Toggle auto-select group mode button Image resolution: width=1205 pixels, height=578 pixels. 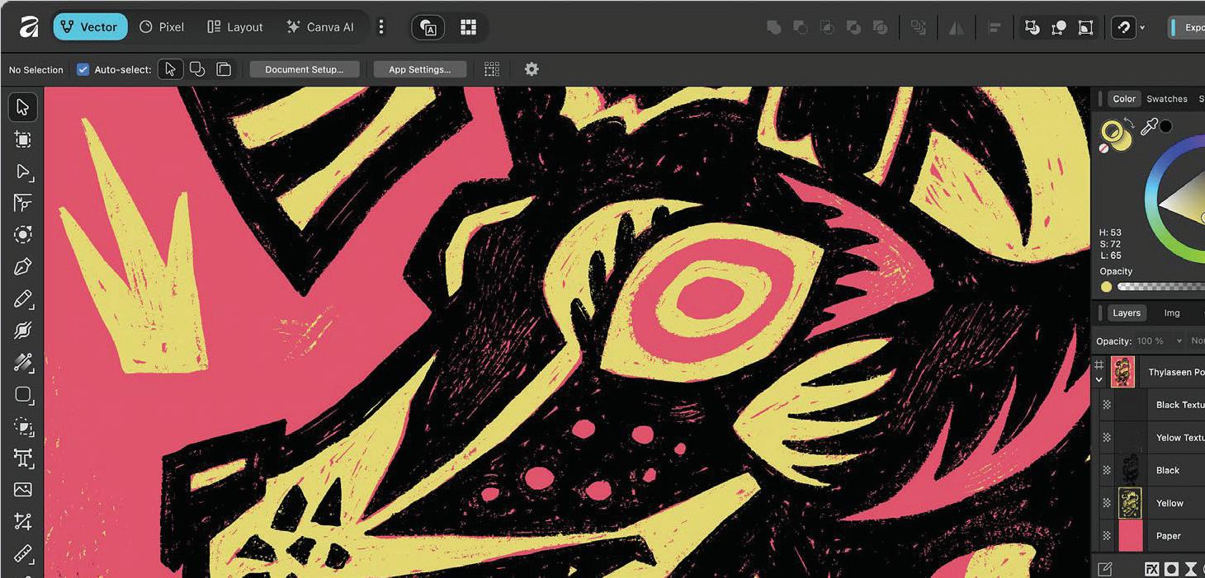point(197,69)
